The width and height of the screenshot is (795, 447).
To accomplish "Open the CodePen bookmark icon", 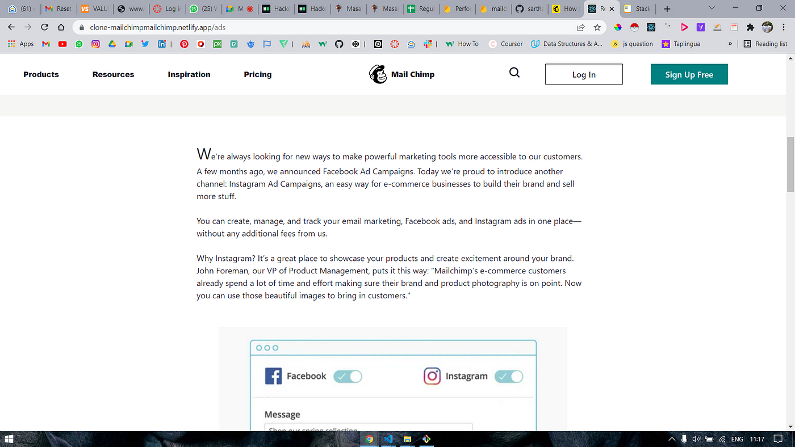I will click(x=355, y=44).
